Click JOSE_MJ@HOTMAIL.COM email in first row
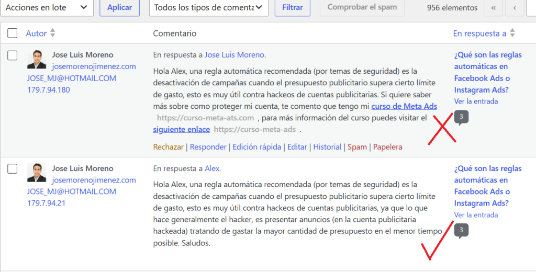 click(x=71, y=78)
